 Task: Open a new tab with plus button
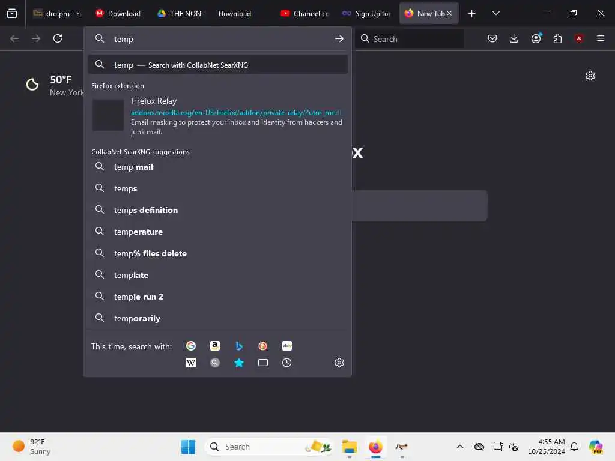point(472,14)
